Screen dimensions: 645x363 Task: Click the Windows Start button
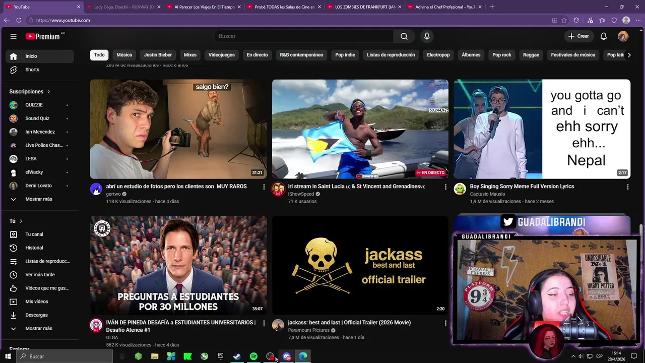pyautogui.click(x=8, y=356)
